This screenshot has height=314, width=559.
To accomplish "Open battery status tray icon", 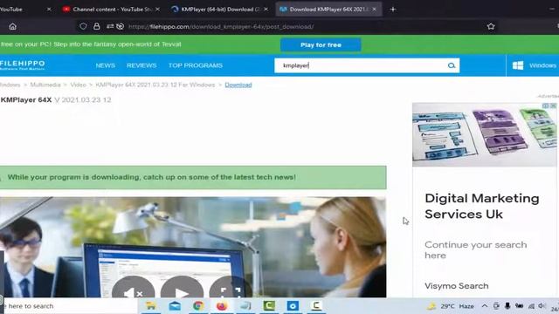I will tap(520, 306).
